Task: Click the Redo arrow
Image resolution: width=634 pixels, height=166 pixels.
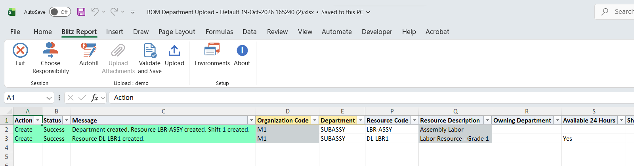Action: (114, 12)
